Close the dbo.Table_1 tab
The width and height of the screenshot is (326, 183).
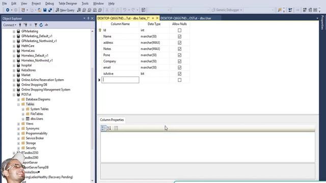pyautogui.click(x=157, y=18)
